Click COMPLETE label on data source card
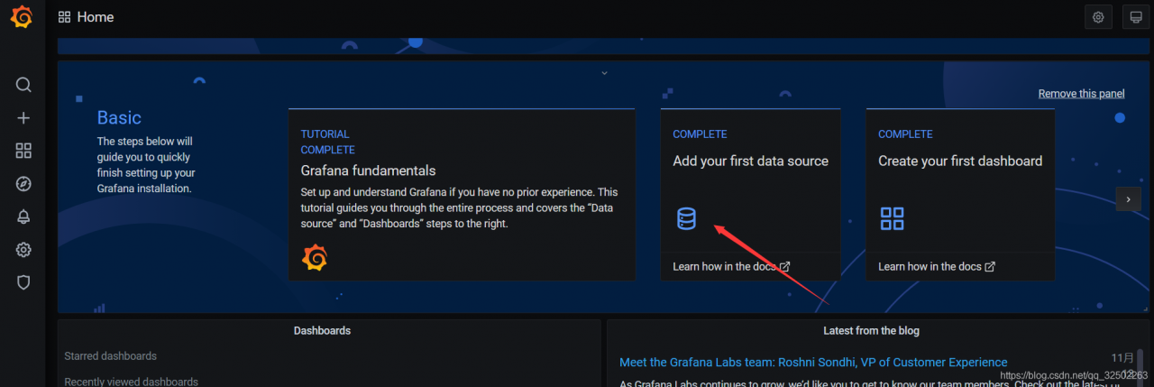Screen dimensions: 1154x387 tap(700, 134)
